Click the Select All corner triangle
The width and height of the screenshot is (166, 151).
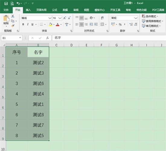4,45
